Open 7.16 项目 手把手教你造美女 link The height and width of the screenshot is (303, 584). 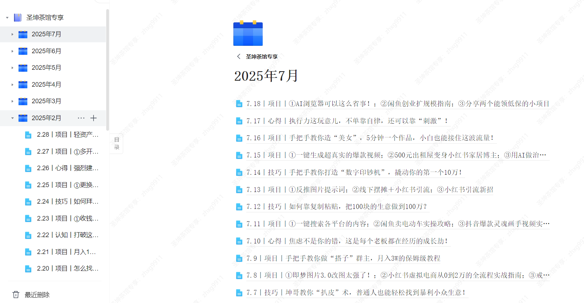point(371,138)
